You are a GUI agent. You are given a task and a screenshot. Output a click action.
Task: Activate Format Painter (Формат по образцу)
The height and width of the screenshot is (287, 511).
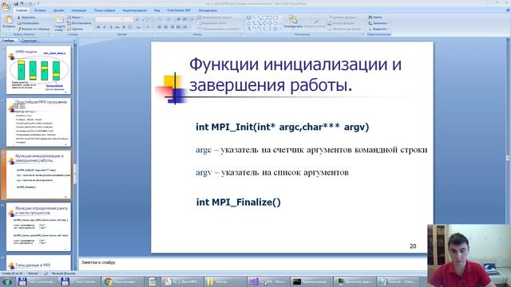click(34, 29)
